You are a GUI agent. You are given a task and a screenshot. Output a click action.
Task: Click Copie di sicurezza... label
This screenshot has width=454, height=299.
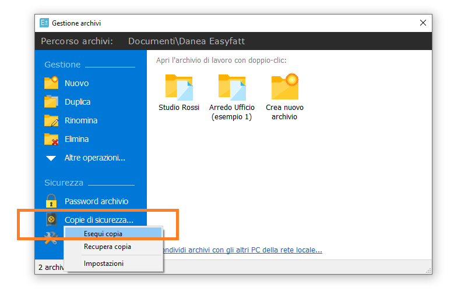(x=99, y=220)
